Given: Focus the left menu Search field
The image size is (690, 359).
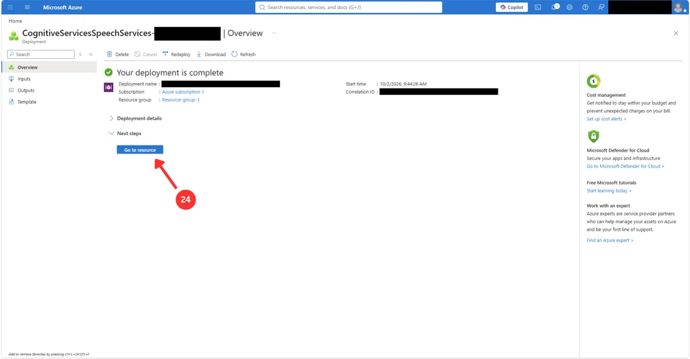Looking at the screenshot, I should point(41,54).
